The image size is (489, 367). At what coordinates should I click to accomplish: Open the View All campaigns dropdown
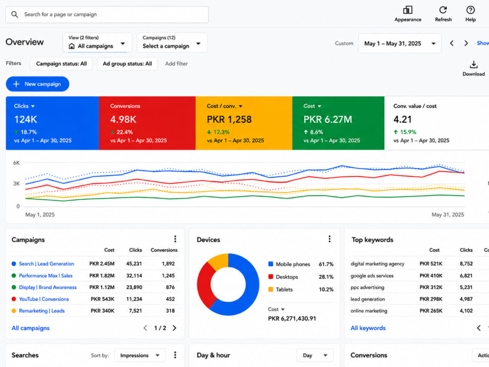(97, 43)
